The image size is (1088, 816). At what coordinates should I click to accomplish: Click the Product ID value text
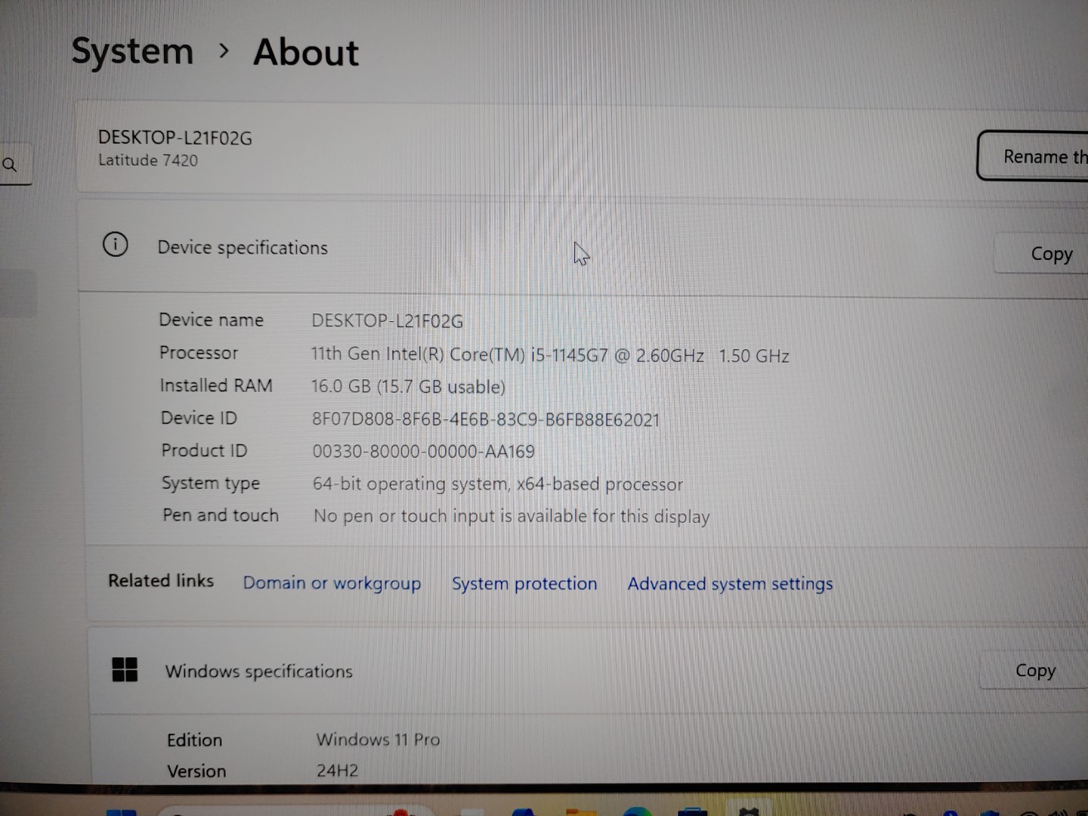click(x=423, y=452)
